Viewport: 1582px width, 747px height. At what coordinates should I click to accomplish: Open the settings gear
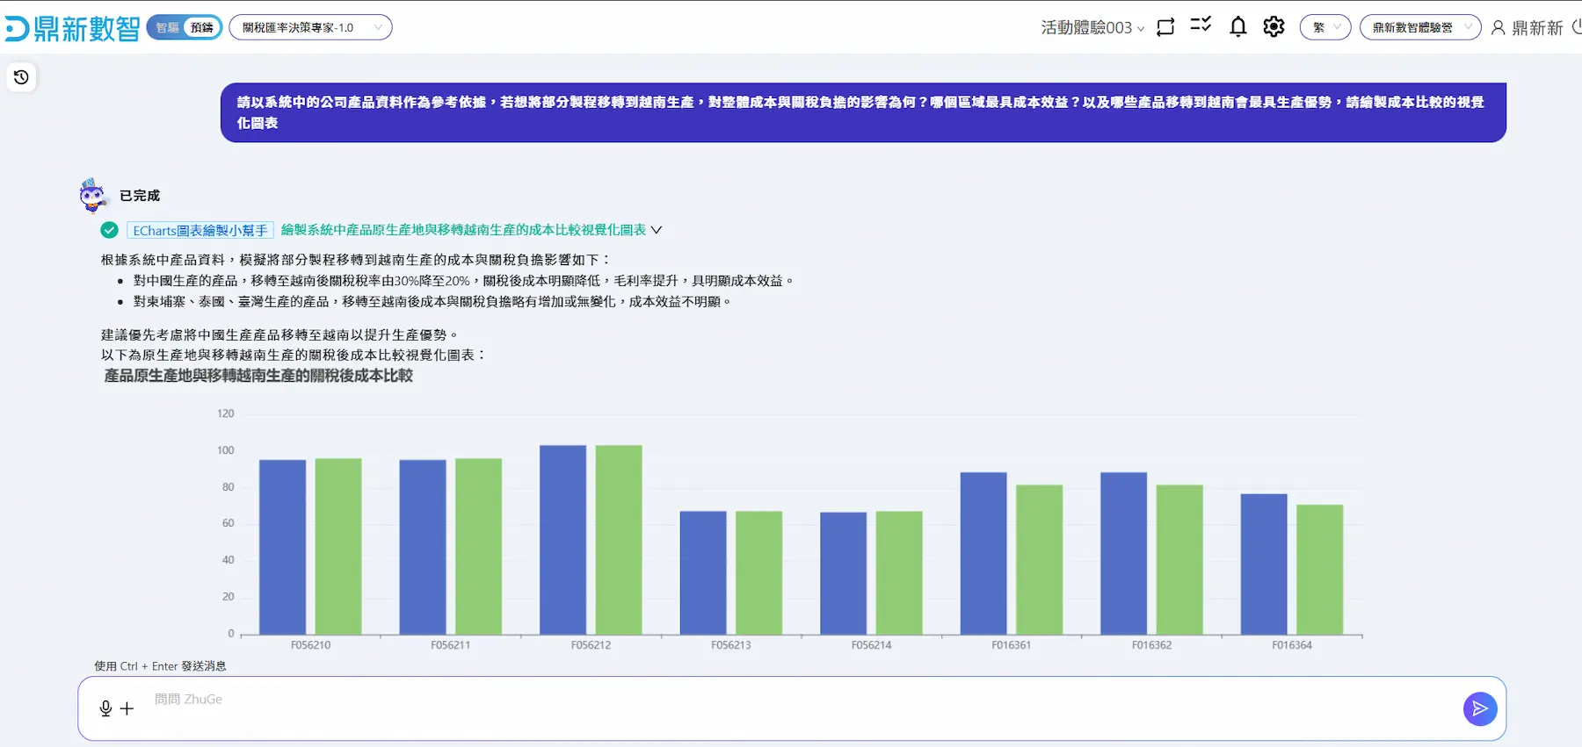pos(1274,27)
